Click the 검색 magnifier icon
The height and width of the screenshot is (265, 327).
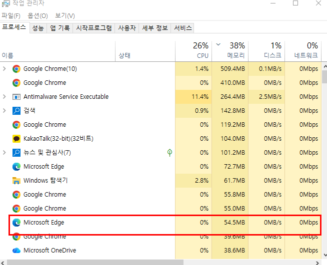pos(16,111)
